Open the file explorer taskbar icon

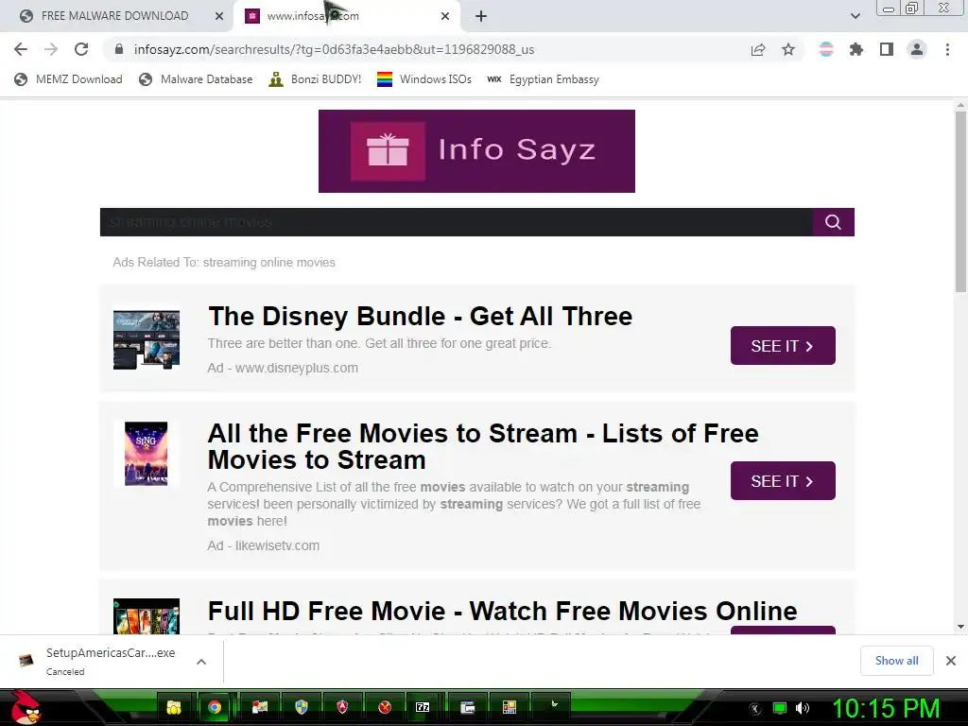[174, 707]
